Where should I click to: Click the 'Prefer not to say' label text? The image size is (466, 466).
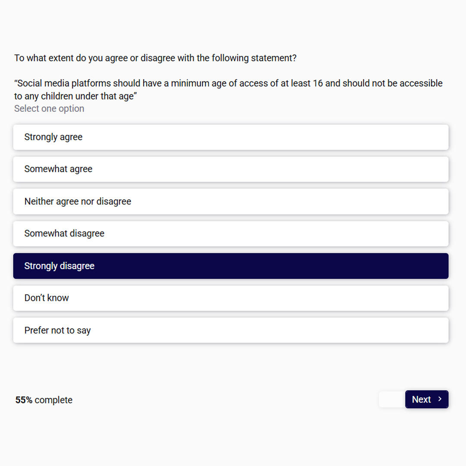58,331
